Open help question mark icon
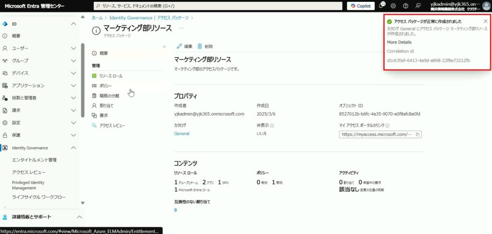This screenshot has height=234, width=492. 406,6
